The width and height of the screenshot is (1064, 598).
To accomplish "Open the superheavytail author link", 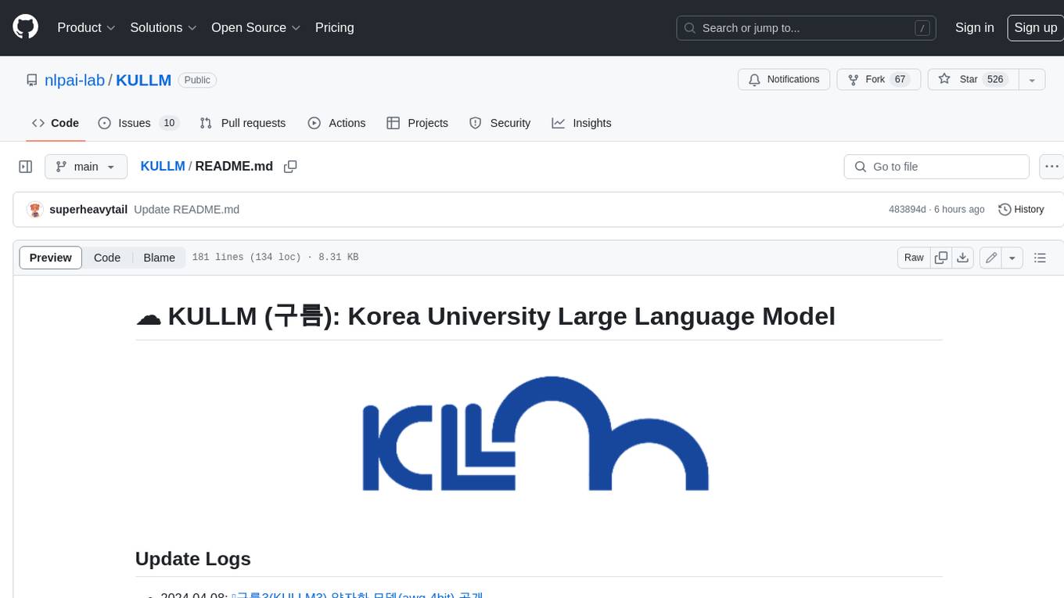I will click(x=88, y=210).
